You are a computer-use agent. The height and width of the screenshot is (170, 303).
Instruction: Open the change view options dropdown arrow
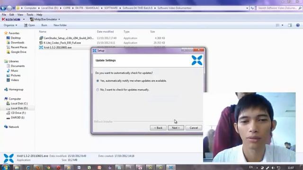tap(283, 25)
